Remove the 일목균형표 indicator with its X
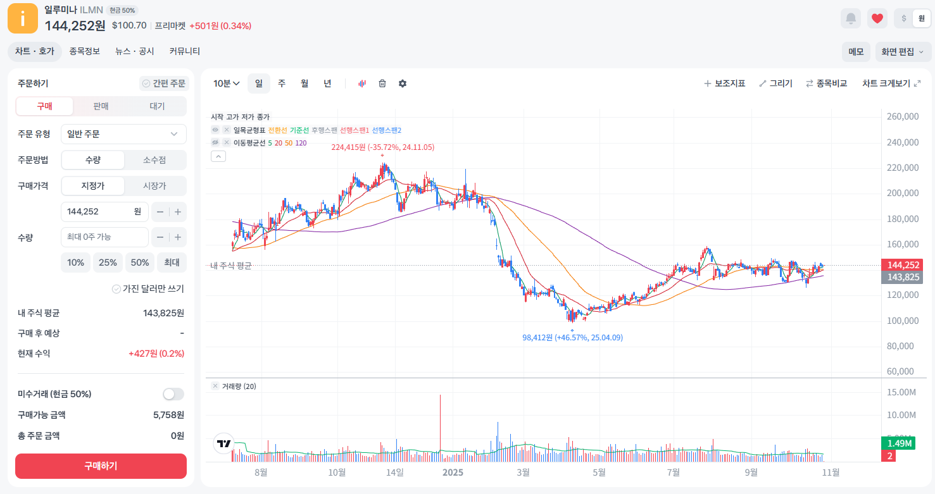This screenshot has width=935, height=494. point(226,130)
